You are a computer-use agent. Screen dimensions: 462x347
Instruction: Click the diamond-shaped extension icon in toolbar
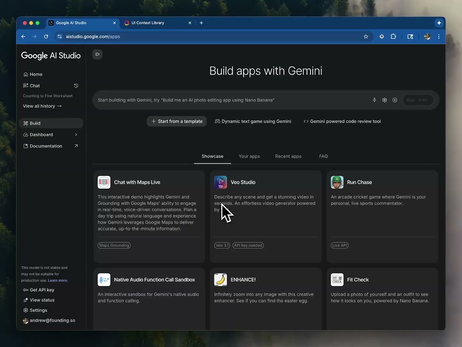(x=382, y=37)
